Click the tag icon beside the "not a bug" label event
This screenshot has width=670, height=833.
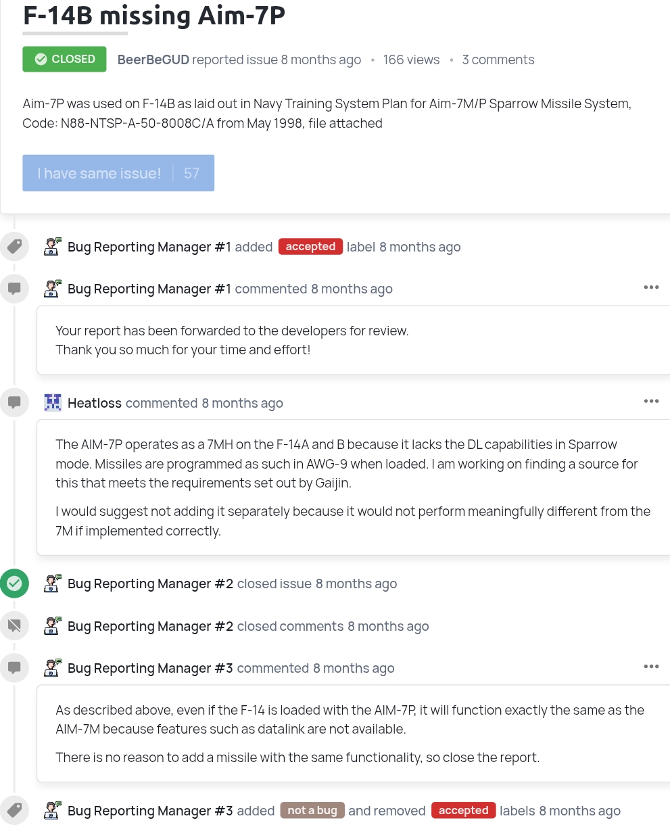14,810
